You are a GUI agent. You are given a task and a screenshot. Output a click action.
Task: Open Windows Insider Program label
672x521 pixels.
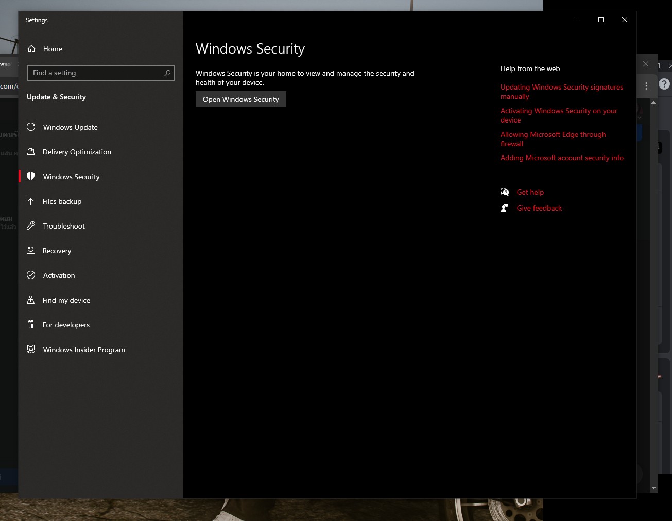click(84, 350)
